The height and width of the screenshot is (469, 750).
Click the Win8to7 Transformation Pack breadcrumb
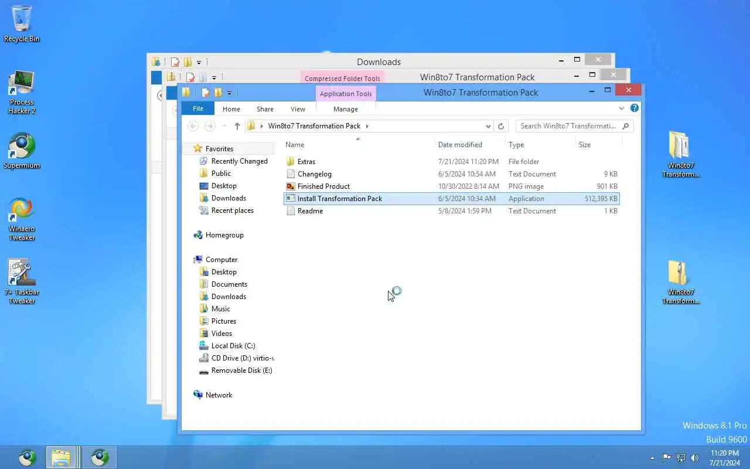314,126
